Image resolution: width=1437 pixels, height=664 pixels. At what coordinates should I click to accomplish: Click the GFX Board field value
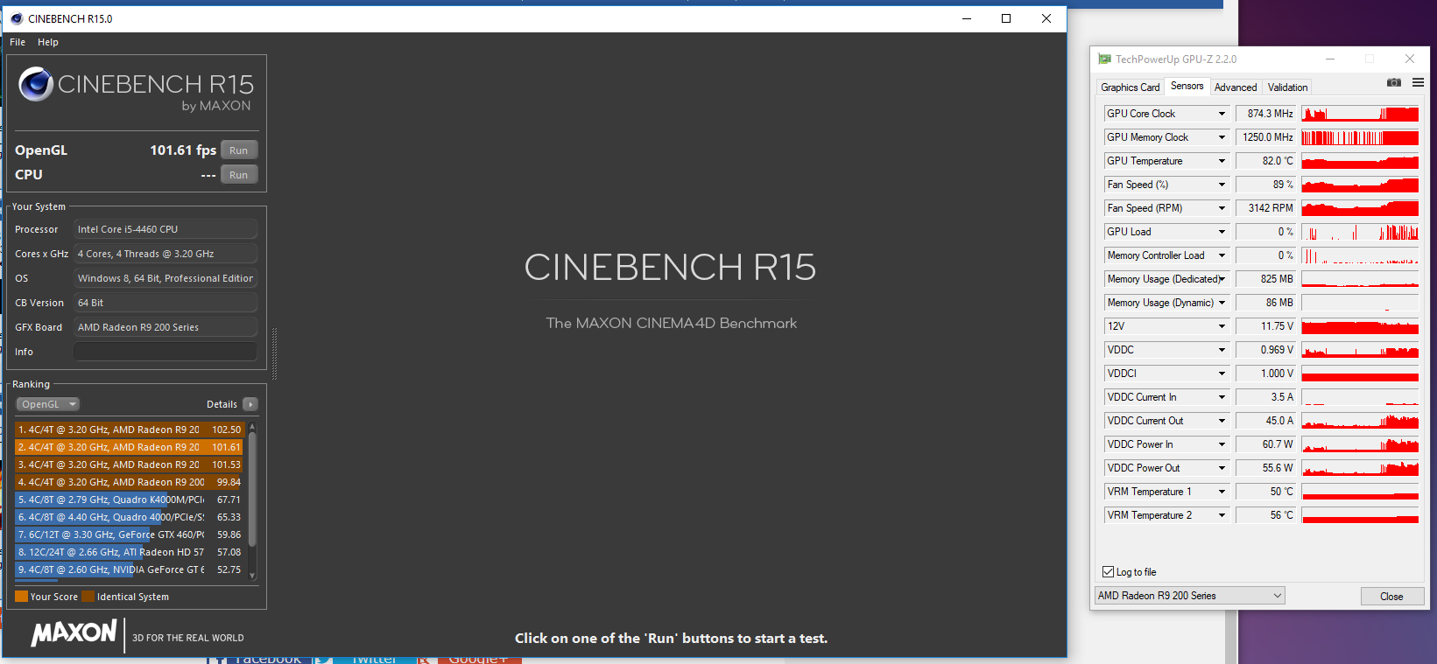pos(166,327)
